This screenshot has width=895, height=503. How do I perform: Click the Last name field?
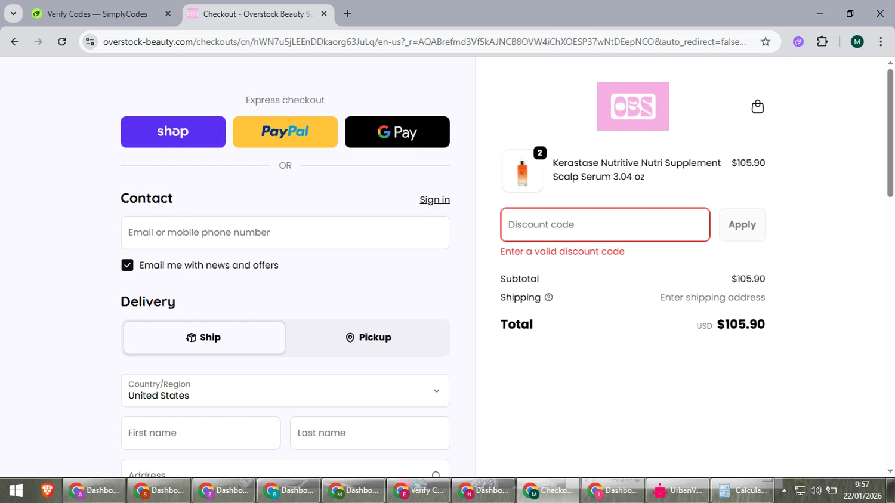[x=370, y=433]
